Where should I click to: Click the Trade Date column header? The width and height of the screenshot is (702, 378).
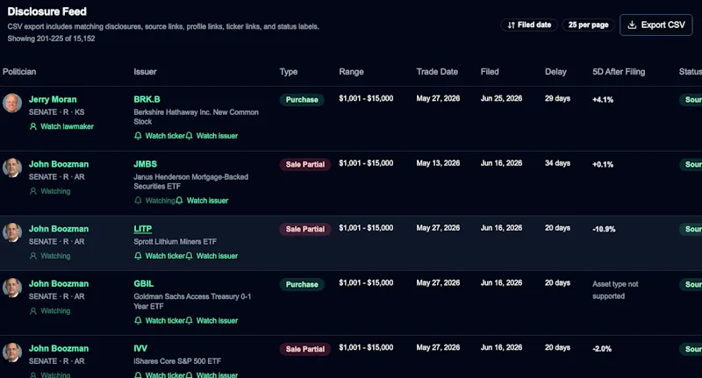[437, 72]
